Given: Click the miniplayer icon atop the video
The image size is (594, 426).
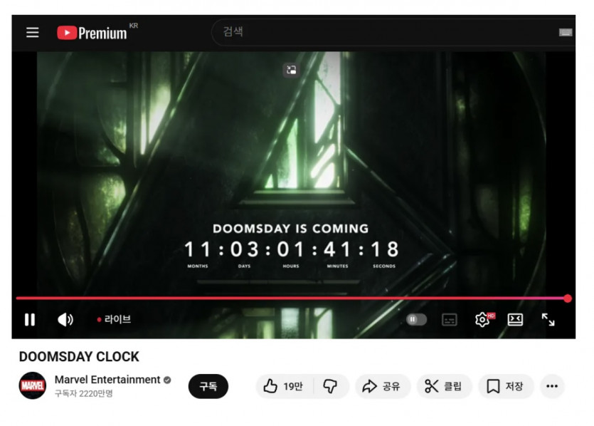Looking at the screenshot, I should tap(291, 70).
